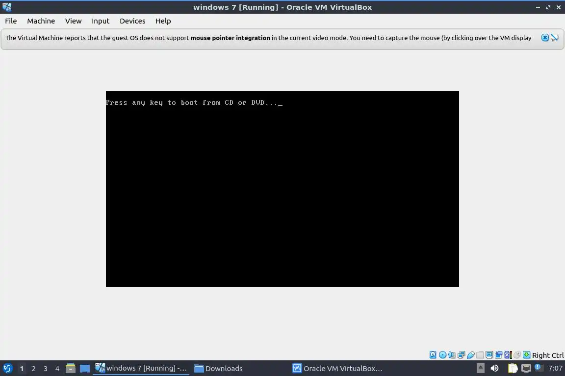Open the Help menu
Screen dimensions: 565x376
[163, 21]
